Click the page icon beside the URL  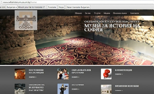tap(1, 2)
